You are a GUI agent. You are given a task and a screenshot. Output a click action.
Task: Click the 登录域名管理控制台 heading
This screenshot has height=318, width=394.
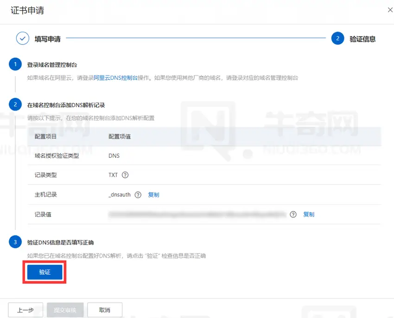point(52,65)
